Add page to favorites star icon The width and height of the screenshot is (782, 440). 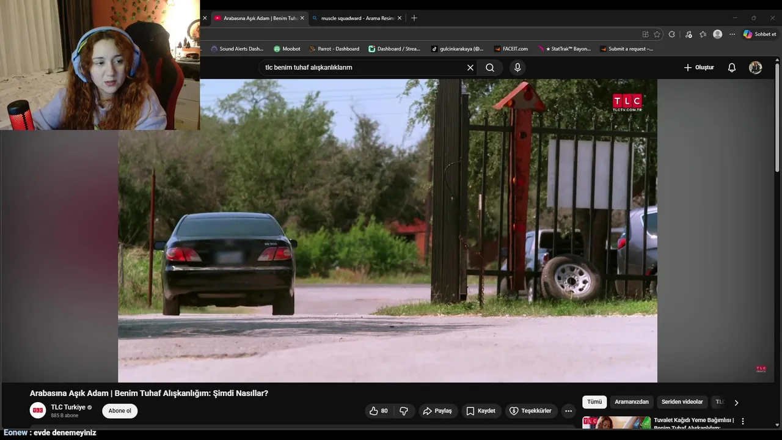pos(657,34)
